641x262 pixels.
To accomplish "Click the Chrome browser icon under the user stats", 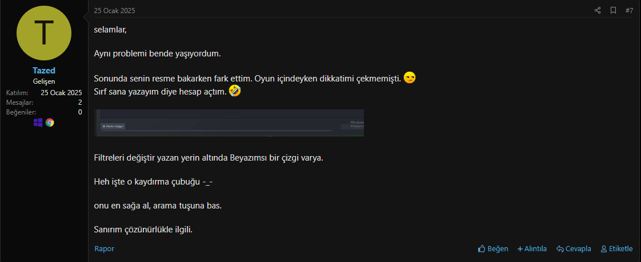I will (x=50, y=122).
